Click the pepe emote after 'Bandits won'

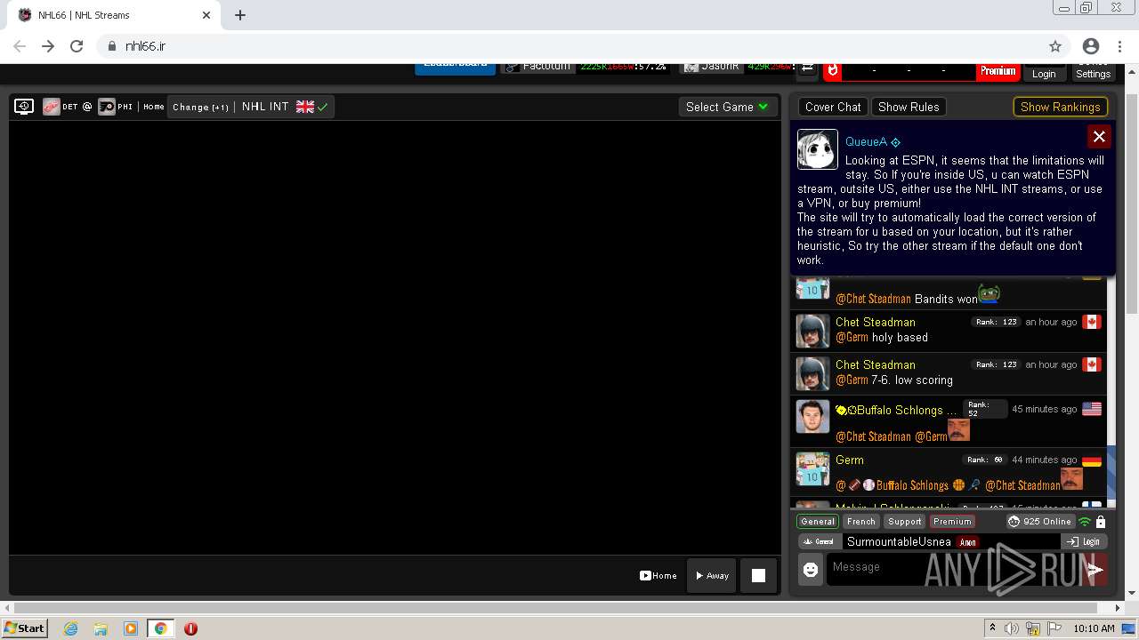pyautogui.click(x=989, y=293)
